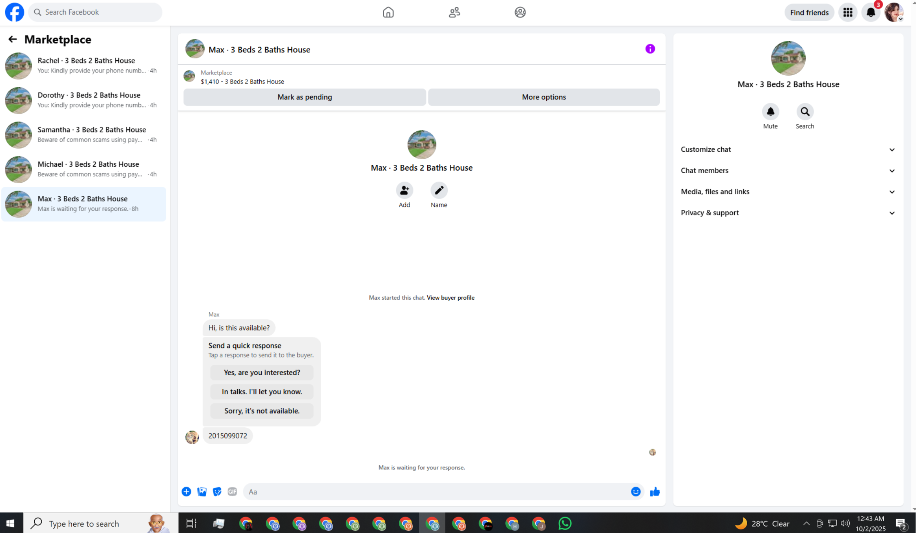Screen dimensions: 916x533
Task: Choose a sticker with the sticker icon
Action: (217, 492)
